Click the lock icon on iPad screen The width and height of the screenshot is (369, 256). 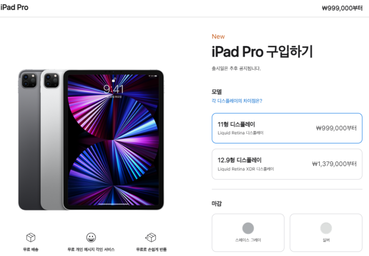pyautogui.click(x=114, y=80)
